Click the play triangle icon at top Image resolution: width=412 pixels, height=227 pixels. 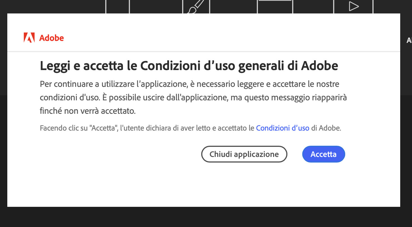click(353, 6)
